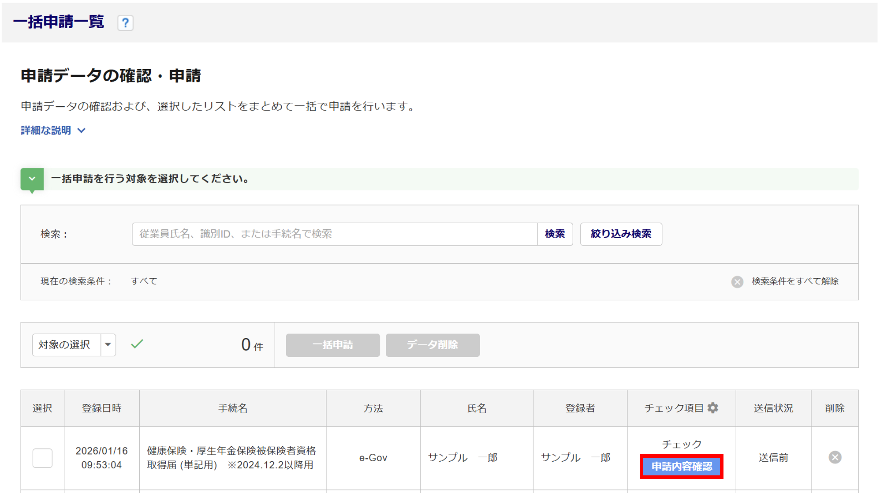
Task: Collapse the green chevron section icon
Action: pos(32,179)
